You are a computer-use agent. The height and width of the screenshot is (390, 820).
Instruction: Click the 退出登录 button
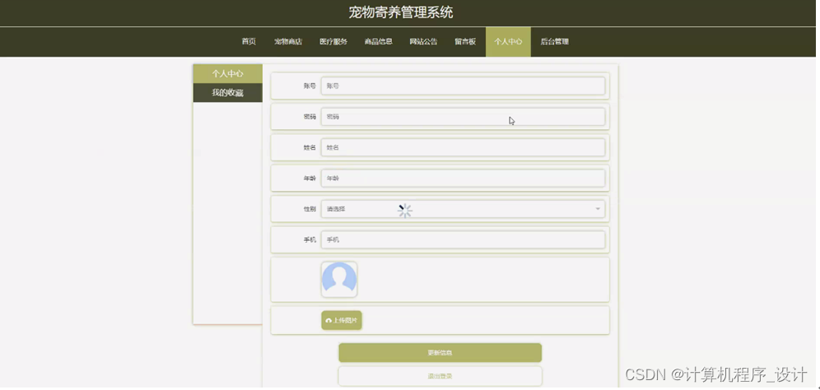click(x=440, y=376)
